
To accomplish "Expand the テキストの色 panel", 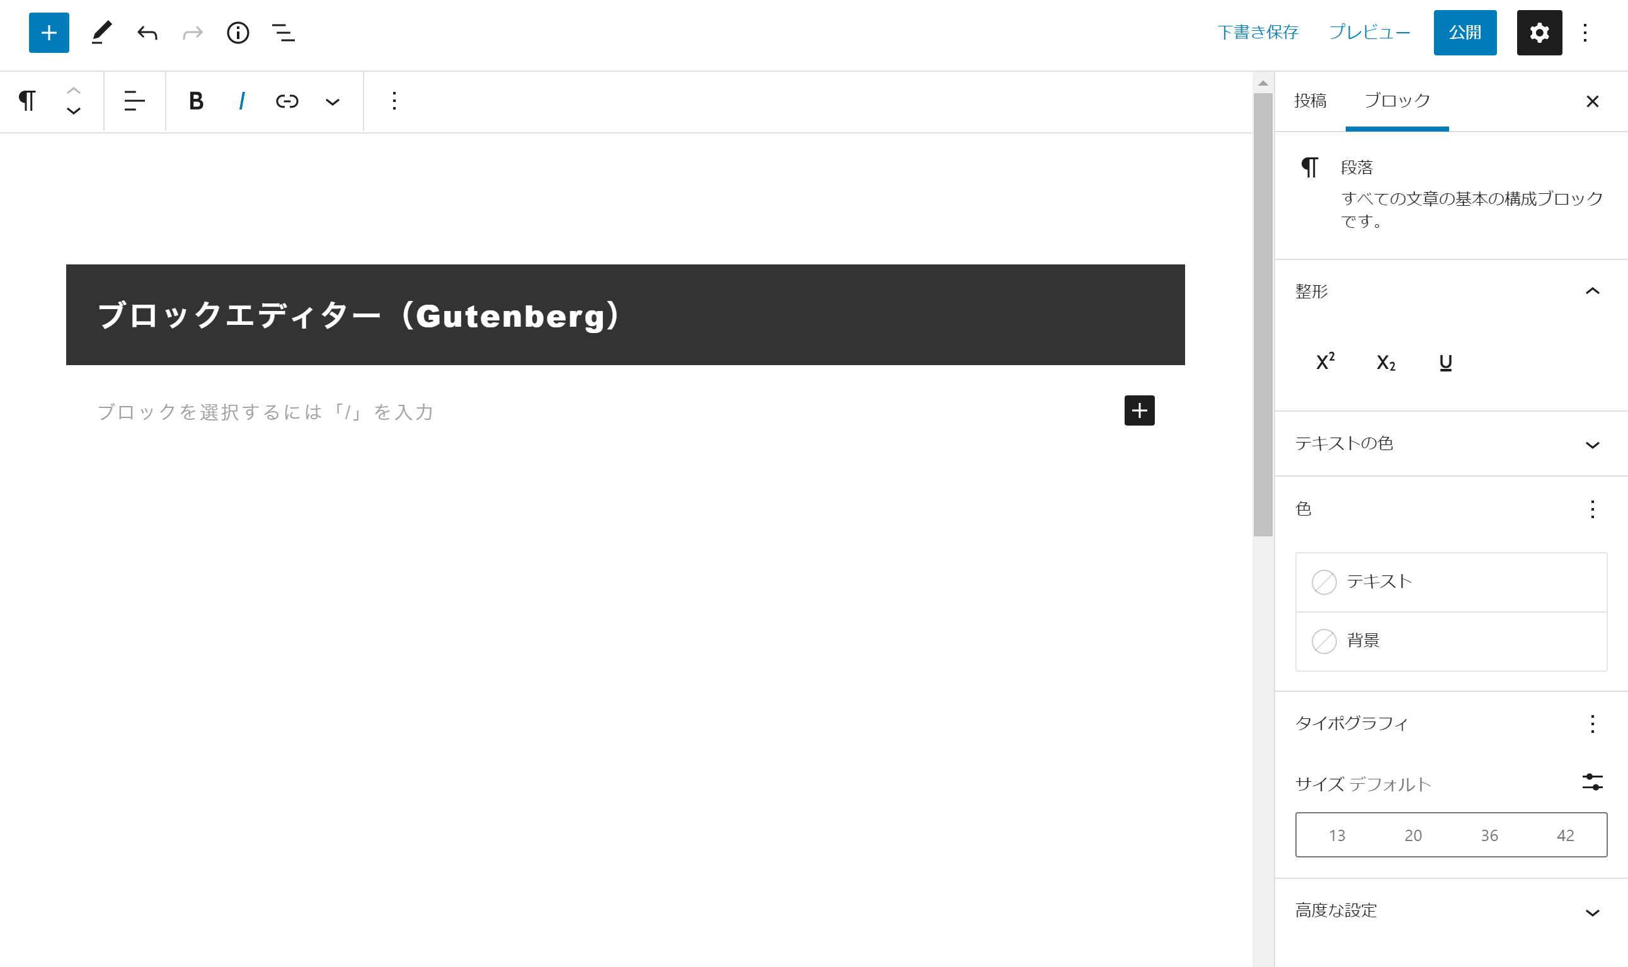I will (1452, 444).
